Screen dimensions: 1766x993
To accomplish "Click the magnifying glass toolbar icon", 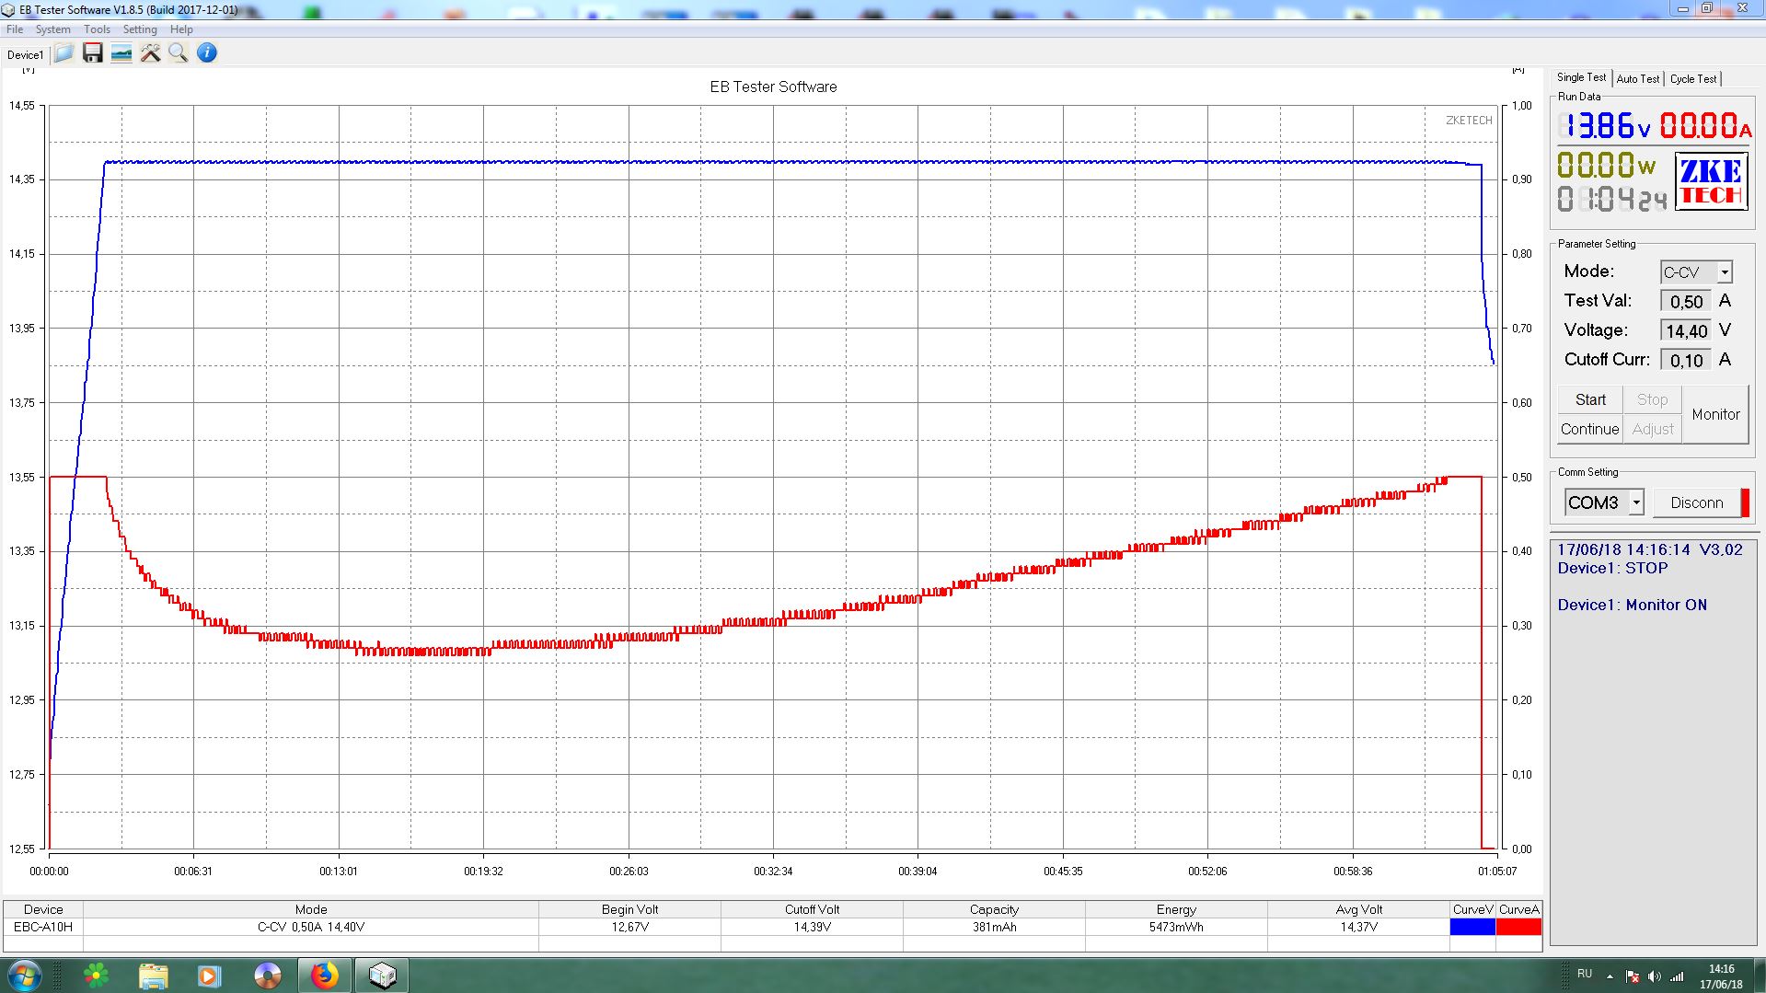I will 179,53.
